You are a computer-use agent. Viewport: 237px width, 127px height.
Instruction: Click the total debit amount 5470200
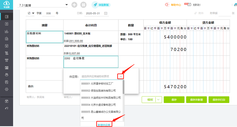point(175,87)
